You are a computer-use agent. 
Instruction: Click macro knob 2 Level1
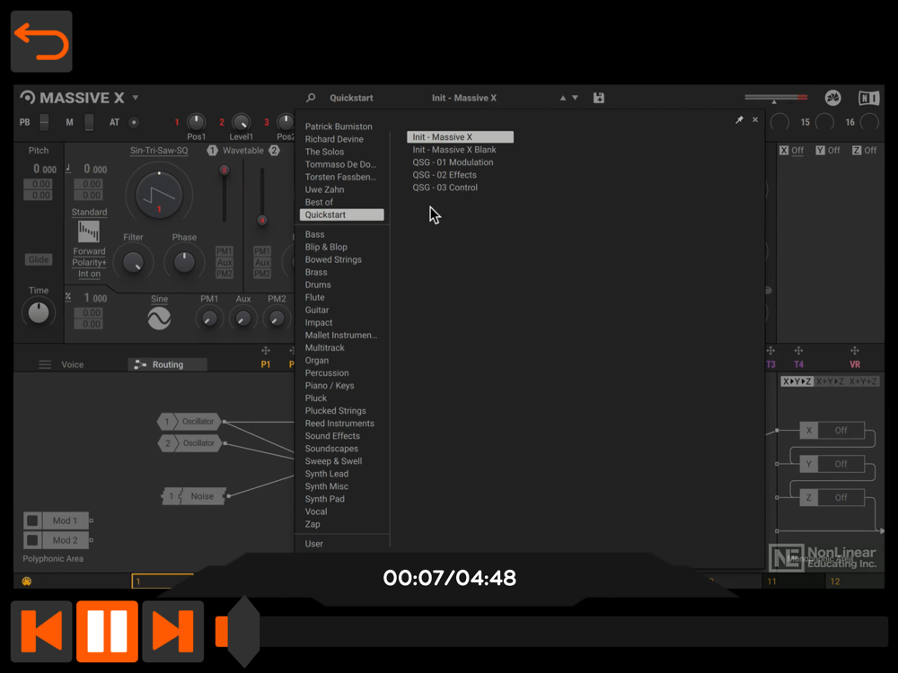[x=241, y=121]
